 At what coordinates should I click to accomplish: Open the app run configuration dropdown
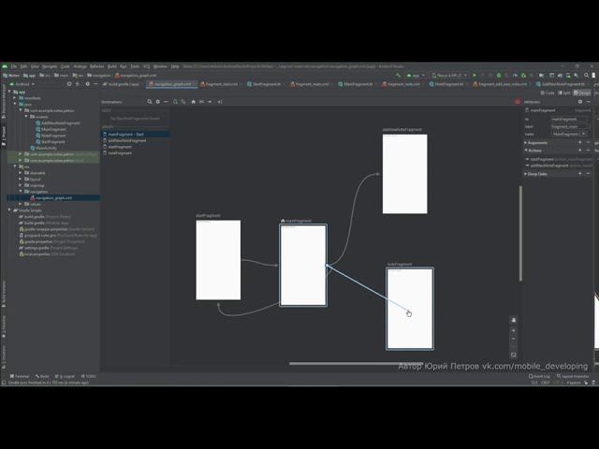coord(416,75)
